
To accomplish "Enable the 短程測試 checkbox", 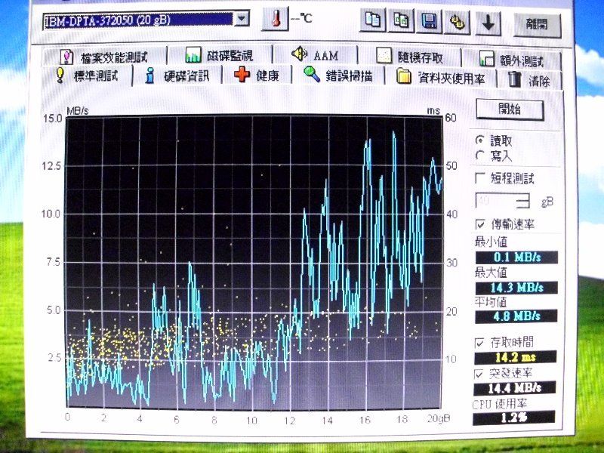I will click(480, 178).
